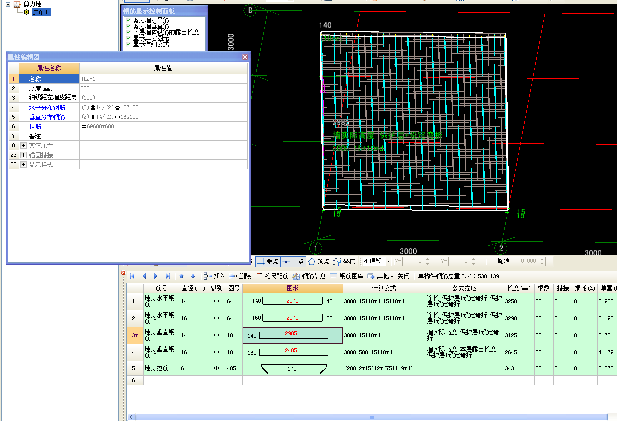Click 筋号 column header
Screen dimensions: 617x421
click(161, 288)
